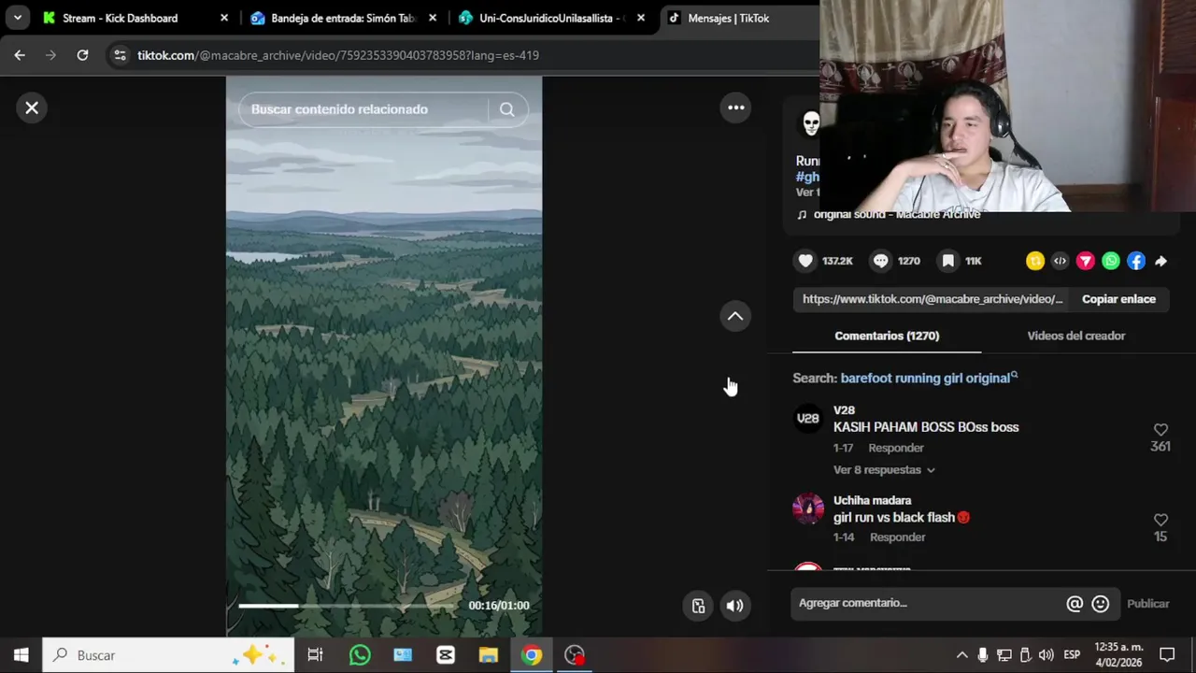Seek on the video progress bar

point(348,606)
